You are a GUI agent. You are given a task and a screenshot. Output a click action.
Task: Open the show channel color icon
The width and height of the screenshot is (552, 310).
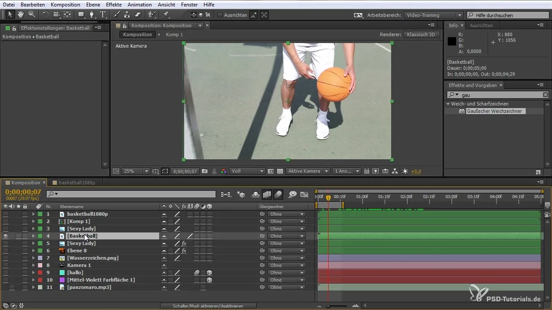tap(224, 171)
